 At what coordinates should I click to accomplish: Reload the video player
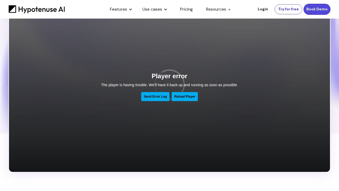185,97
